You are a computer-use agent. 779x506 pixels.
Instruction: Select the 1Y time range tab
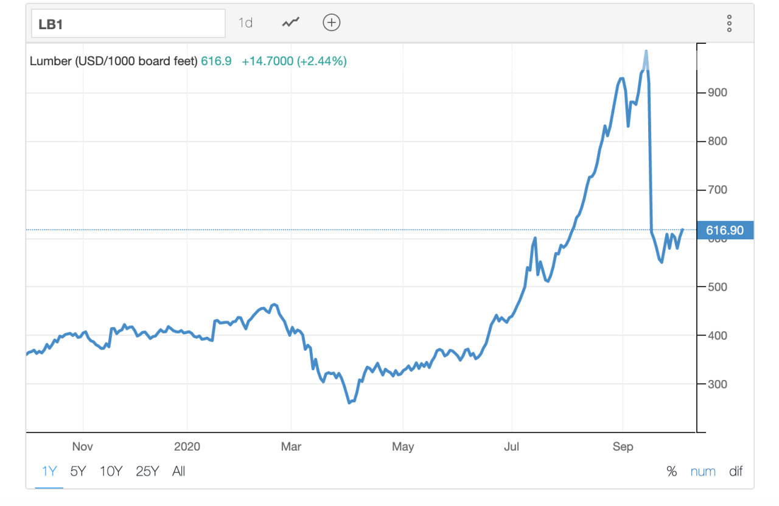click(x=49, y=471)
